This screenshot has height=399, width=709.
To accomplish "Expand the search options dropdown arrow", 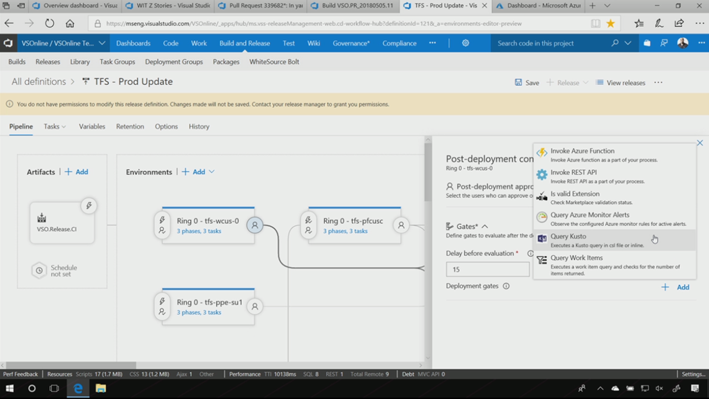I will (x=627, y=44).
